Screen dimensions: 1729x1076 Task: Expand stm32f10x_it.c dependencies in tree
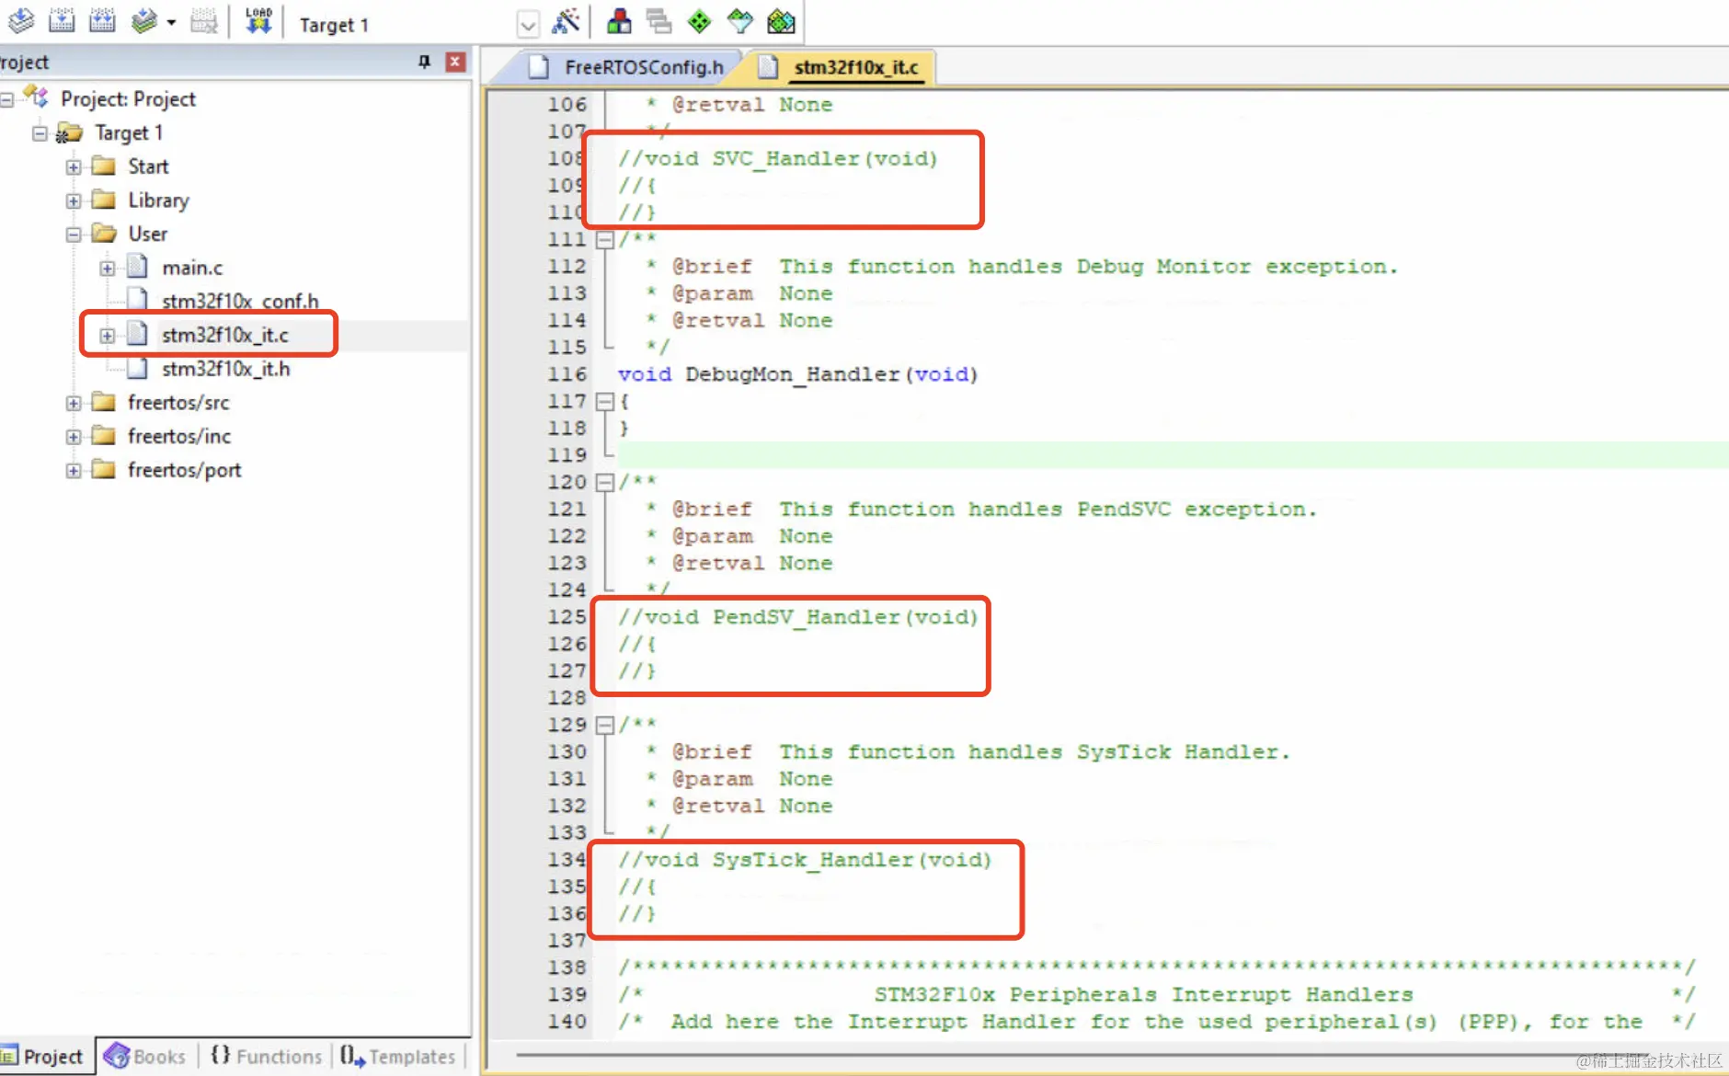click(108, 336)
